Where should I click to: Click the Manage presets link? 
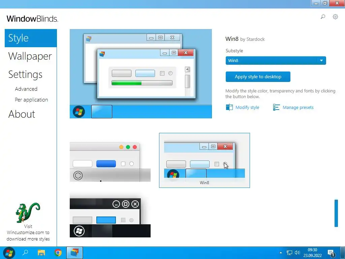[x=298, y=108]
